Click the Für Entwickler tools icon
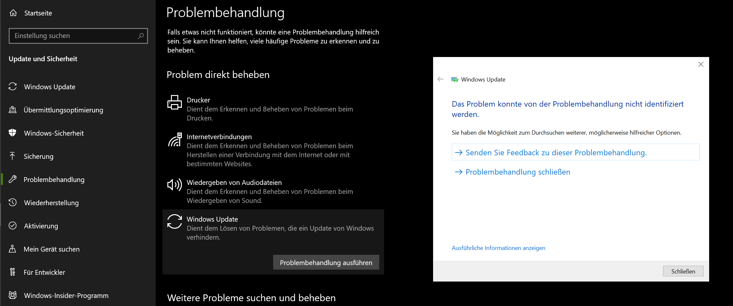This screenshot has width=733, height=306. [12, 272]
